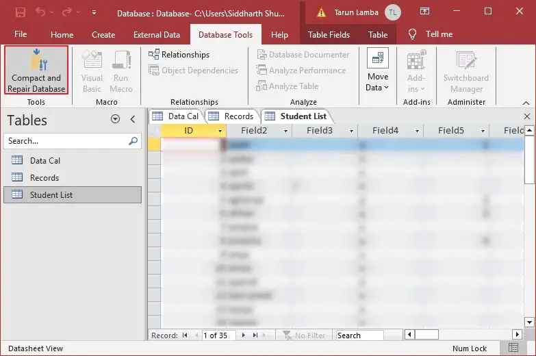This screenshot has height=356, width=536.
Task: Select Data Cal in the Tables list
Action: point(73,160)
